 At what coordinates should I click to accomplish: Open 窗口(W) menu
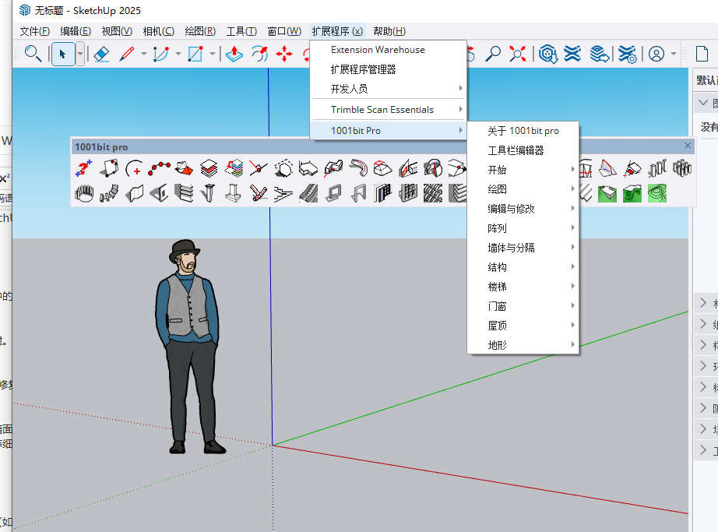tap(284, 31)
